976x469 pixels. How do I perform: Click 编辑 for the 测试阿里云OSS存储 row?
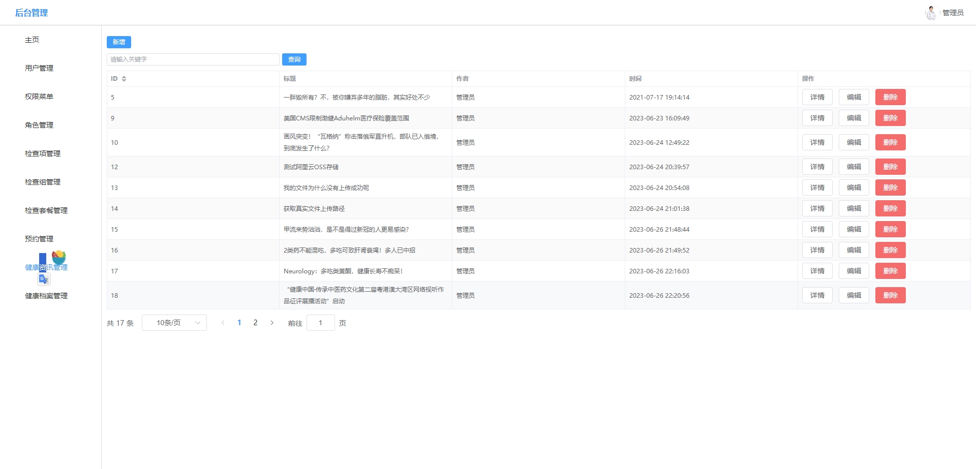(x=853, y=167)
